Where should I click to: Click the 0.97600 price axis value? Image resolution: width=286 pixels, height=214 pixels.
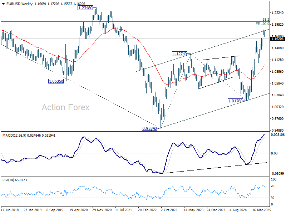tap(278, 119)
